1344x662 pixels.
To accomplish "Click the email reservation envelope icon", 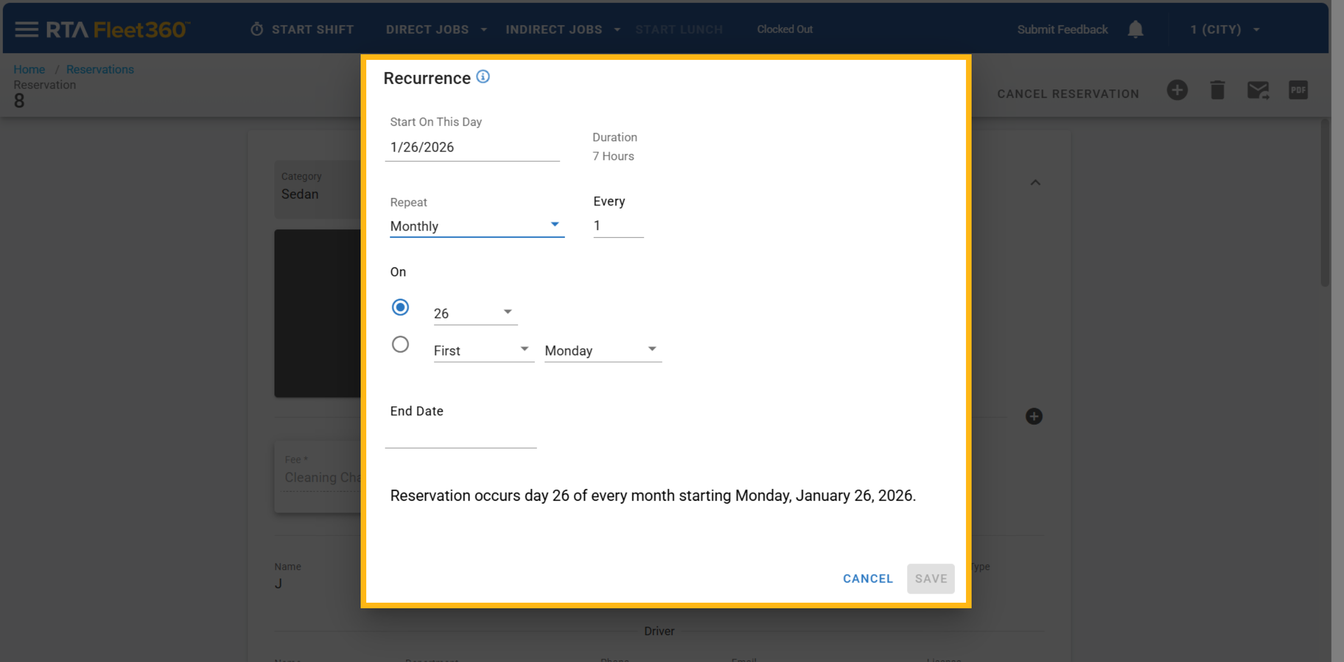I will pos(1258,90).
